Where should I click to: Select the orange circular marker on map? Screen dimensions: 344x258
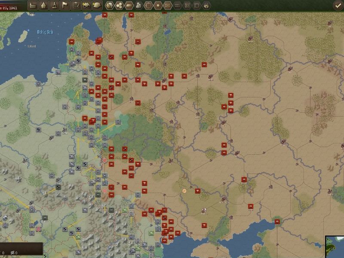pyautogui.click(x=184, y=191)
